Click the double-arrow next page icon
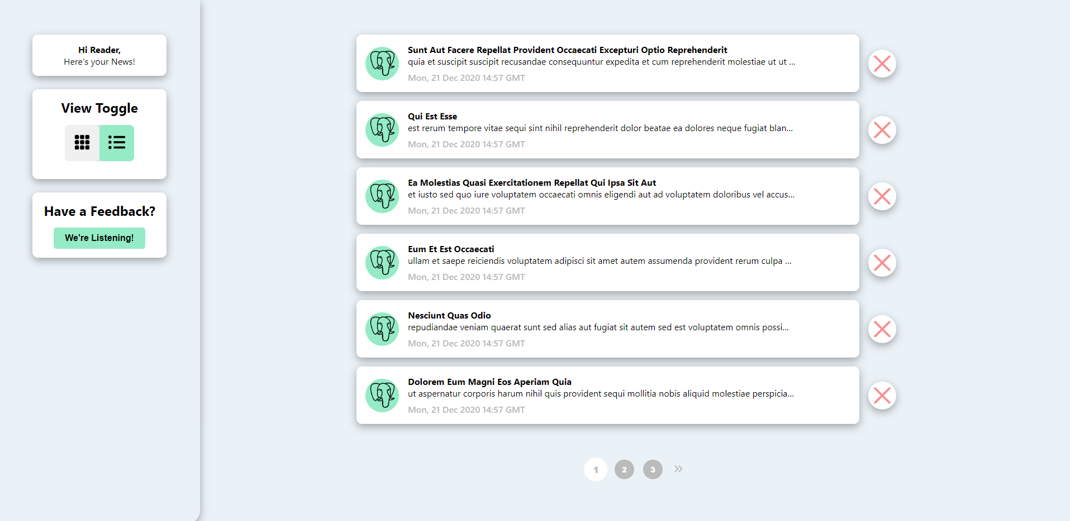The image size is (1070, 521). point(678,469)
